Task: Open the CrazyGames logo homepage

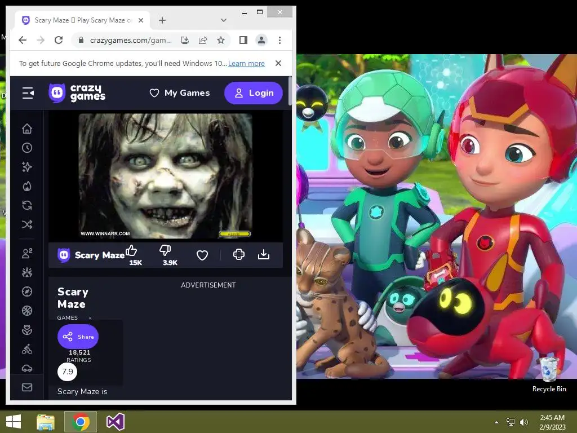Action: pyautogui.click(x=77, y=93)
